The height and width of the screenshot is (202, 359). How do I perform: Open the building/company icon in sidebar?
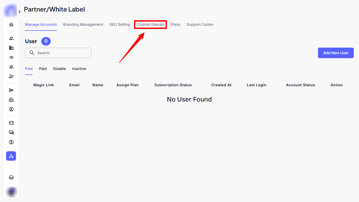tap(11, 48)
